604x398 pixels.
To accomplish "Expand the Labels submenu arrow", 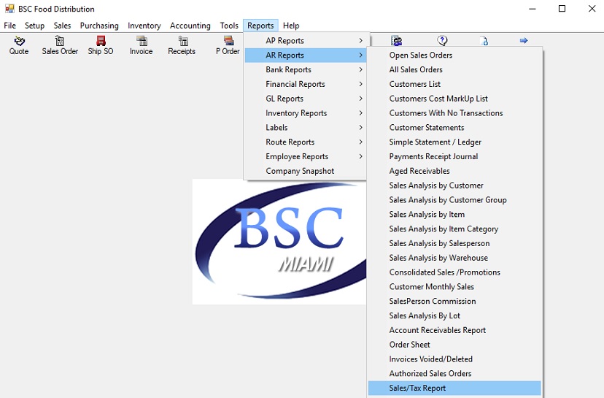I will point(360,127).
